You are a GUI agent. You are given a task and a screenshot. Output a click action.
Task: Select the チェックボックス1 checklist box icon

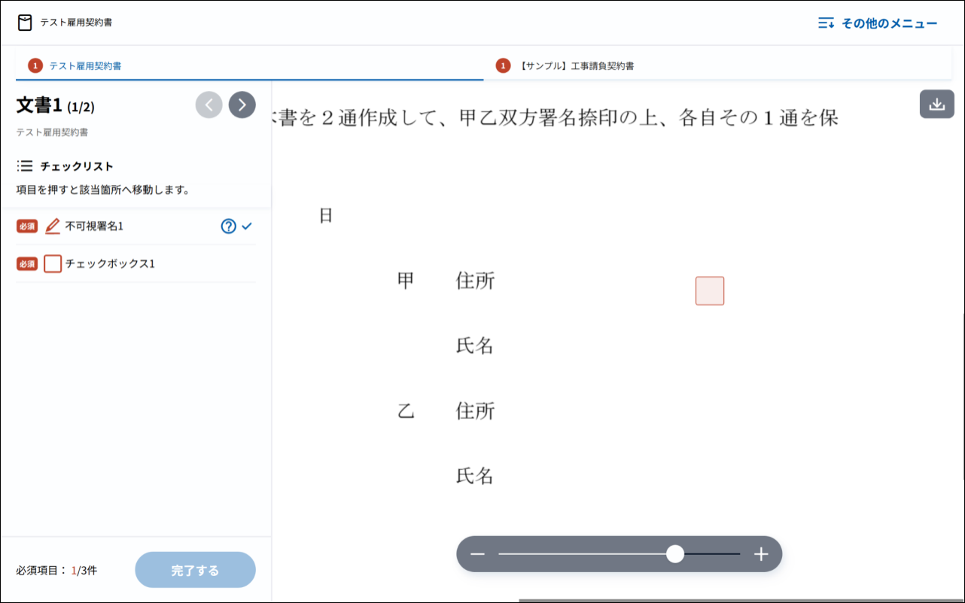[x=53, y=264]
